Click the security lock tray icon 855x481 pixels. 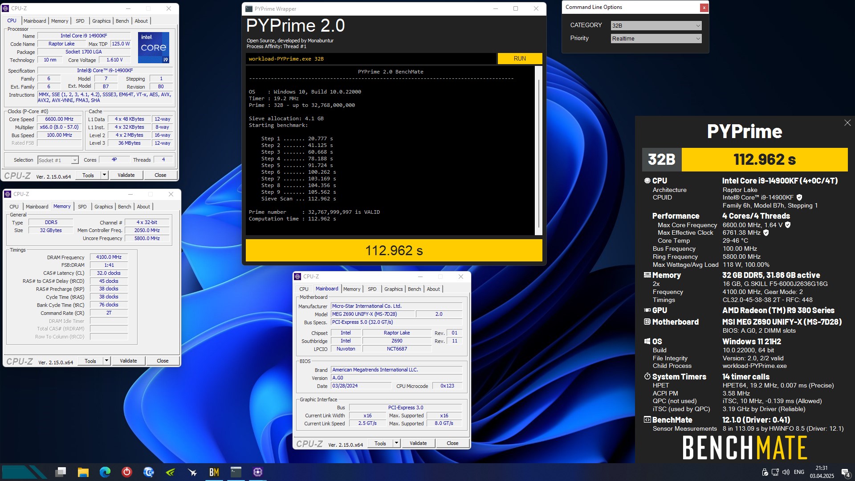tap(765, 472)
